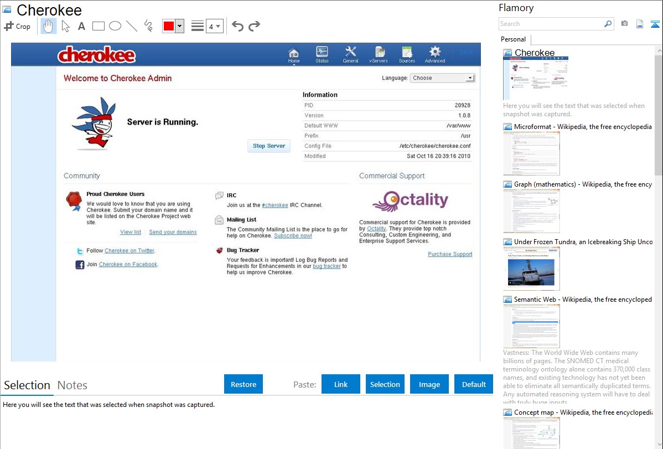Image resolution: width=663 pixels, height=449 pixels.
Task: Select the Personal tab in Flamory
Action: [x=514, y=39]
